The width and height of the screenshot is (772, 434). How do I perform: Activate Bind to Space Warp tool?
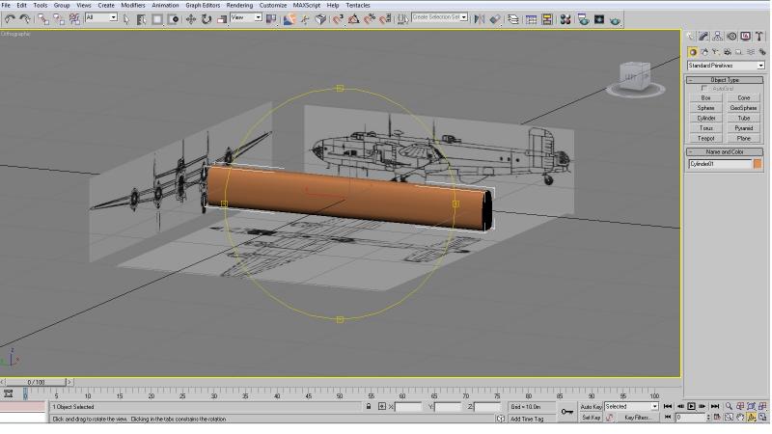pyautogui.click(x=74, y=19)
